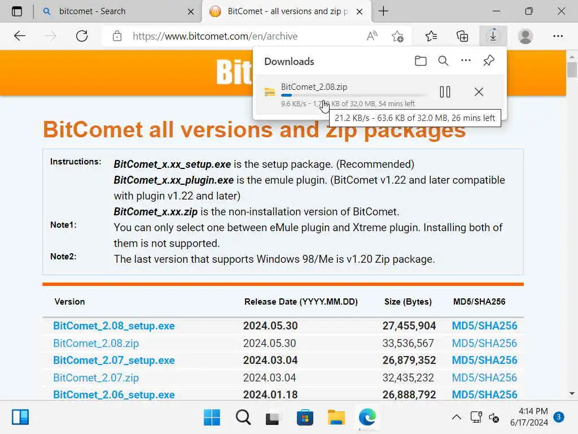Screen dimensions: 578x434
Task: Click the BitComet all versions page heading
Action: pos(255,129)
